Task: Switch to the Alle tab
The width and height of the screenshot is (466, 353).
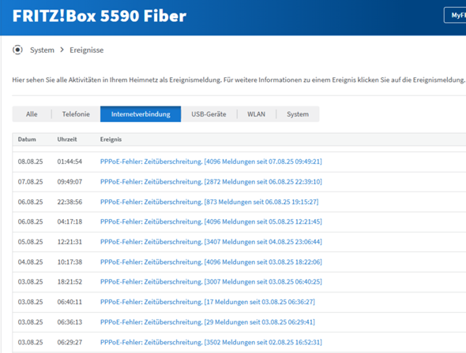Action: pos(32,114)
